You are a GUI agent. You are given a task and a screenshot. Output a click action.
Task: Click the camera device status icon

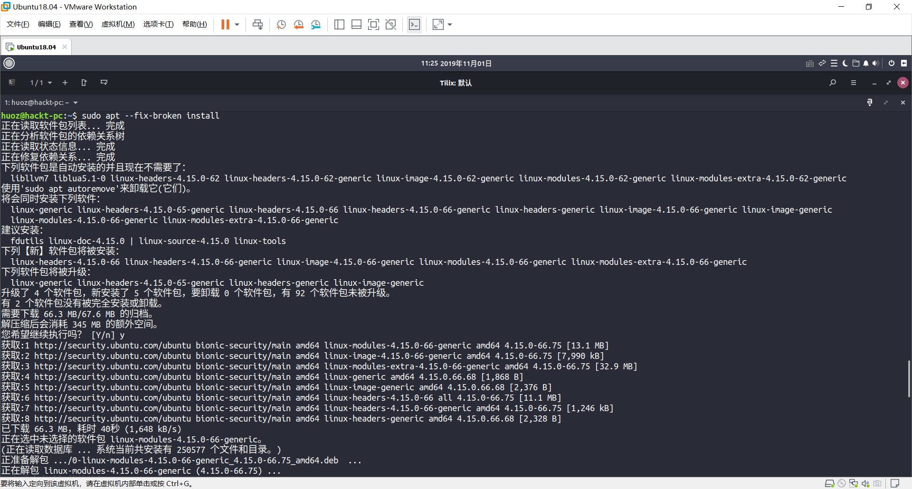tap(877, 483)
